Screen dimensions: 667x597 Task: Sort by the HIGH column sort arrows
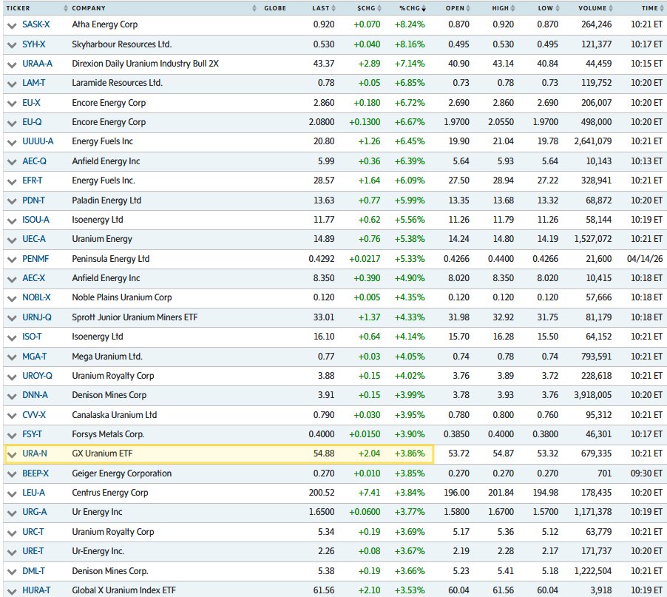tap(512, 8)
